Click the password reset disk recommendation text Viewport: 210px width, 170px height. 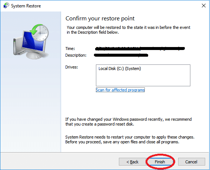point(129,121)
